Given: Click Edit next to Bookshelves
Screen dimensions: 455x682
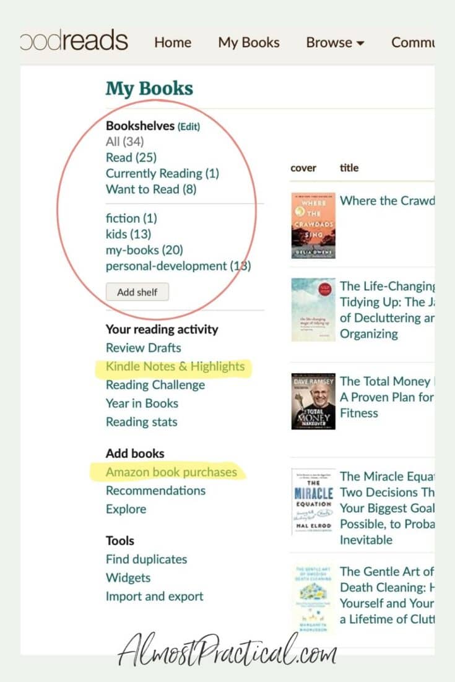Looking at the screenshot, I should pos(189,126).
